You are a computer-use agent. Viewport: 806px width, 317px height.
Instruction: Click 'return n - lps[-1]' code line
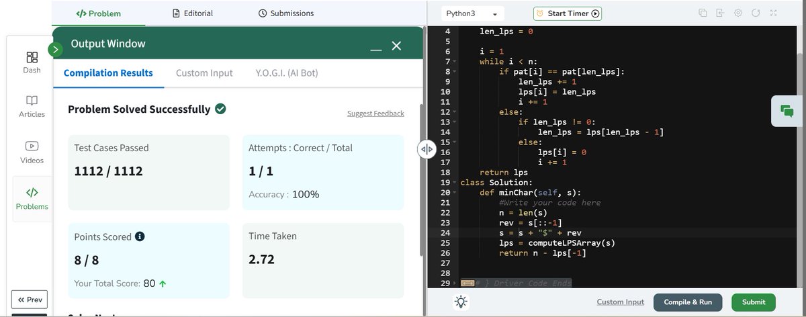click(x=543, y=253)
